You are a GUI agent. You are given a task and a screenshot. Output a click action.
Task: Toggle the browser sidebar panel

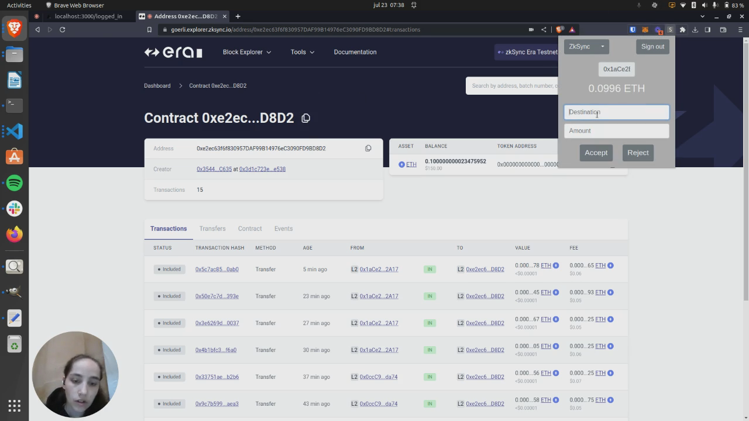pos(707,29)
